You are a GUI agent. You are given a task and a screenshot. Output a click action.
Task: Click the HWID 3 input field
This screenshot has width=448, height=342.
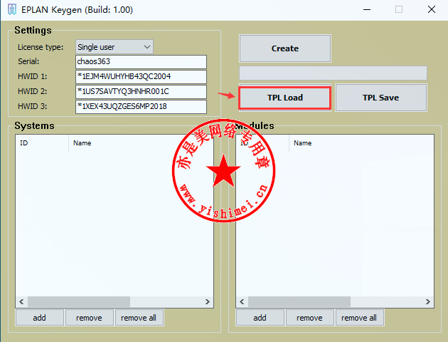141,106
